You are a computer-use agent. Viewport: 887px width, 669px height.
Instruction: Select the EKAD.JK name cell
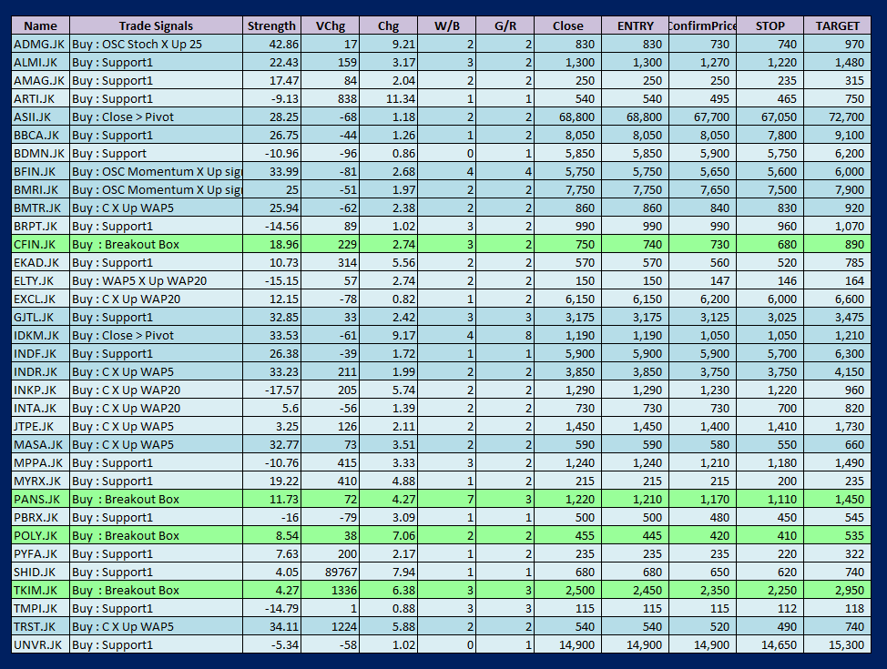(41, 262)
